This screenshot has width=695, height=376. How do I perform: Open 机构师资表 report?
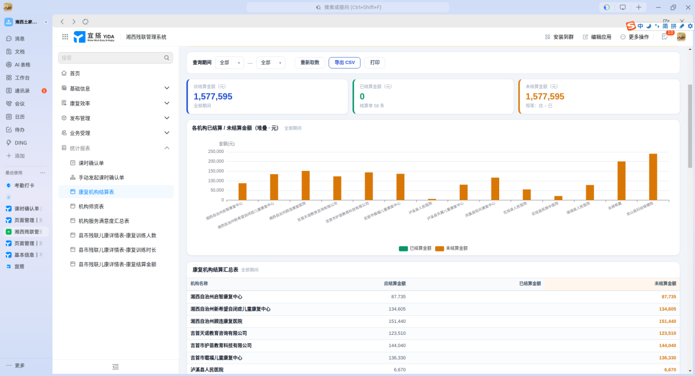[116, 207]
